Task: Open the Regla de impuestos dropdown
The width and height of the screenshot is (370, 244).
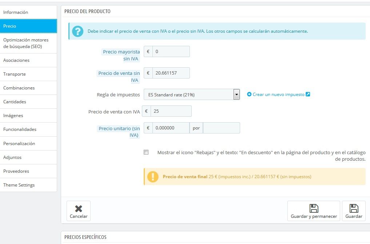Action: click(192, 95)
